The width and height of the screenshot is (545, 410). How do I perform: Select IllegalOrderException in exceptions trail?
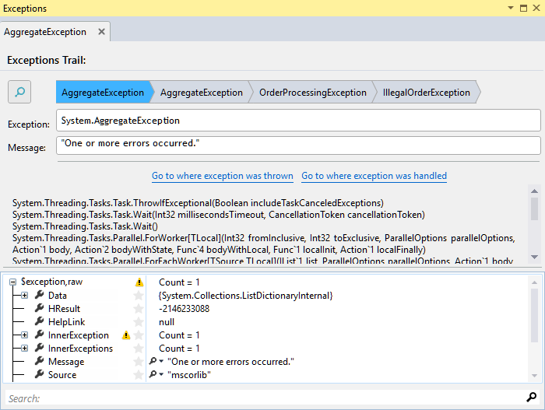click(426, 93)
